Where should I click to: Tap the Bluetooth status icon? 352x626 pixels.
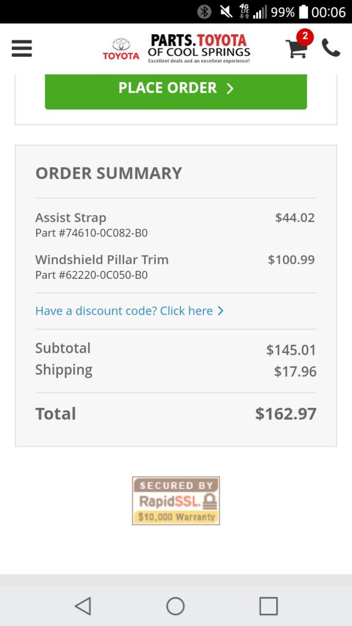[x=204, y=12]
